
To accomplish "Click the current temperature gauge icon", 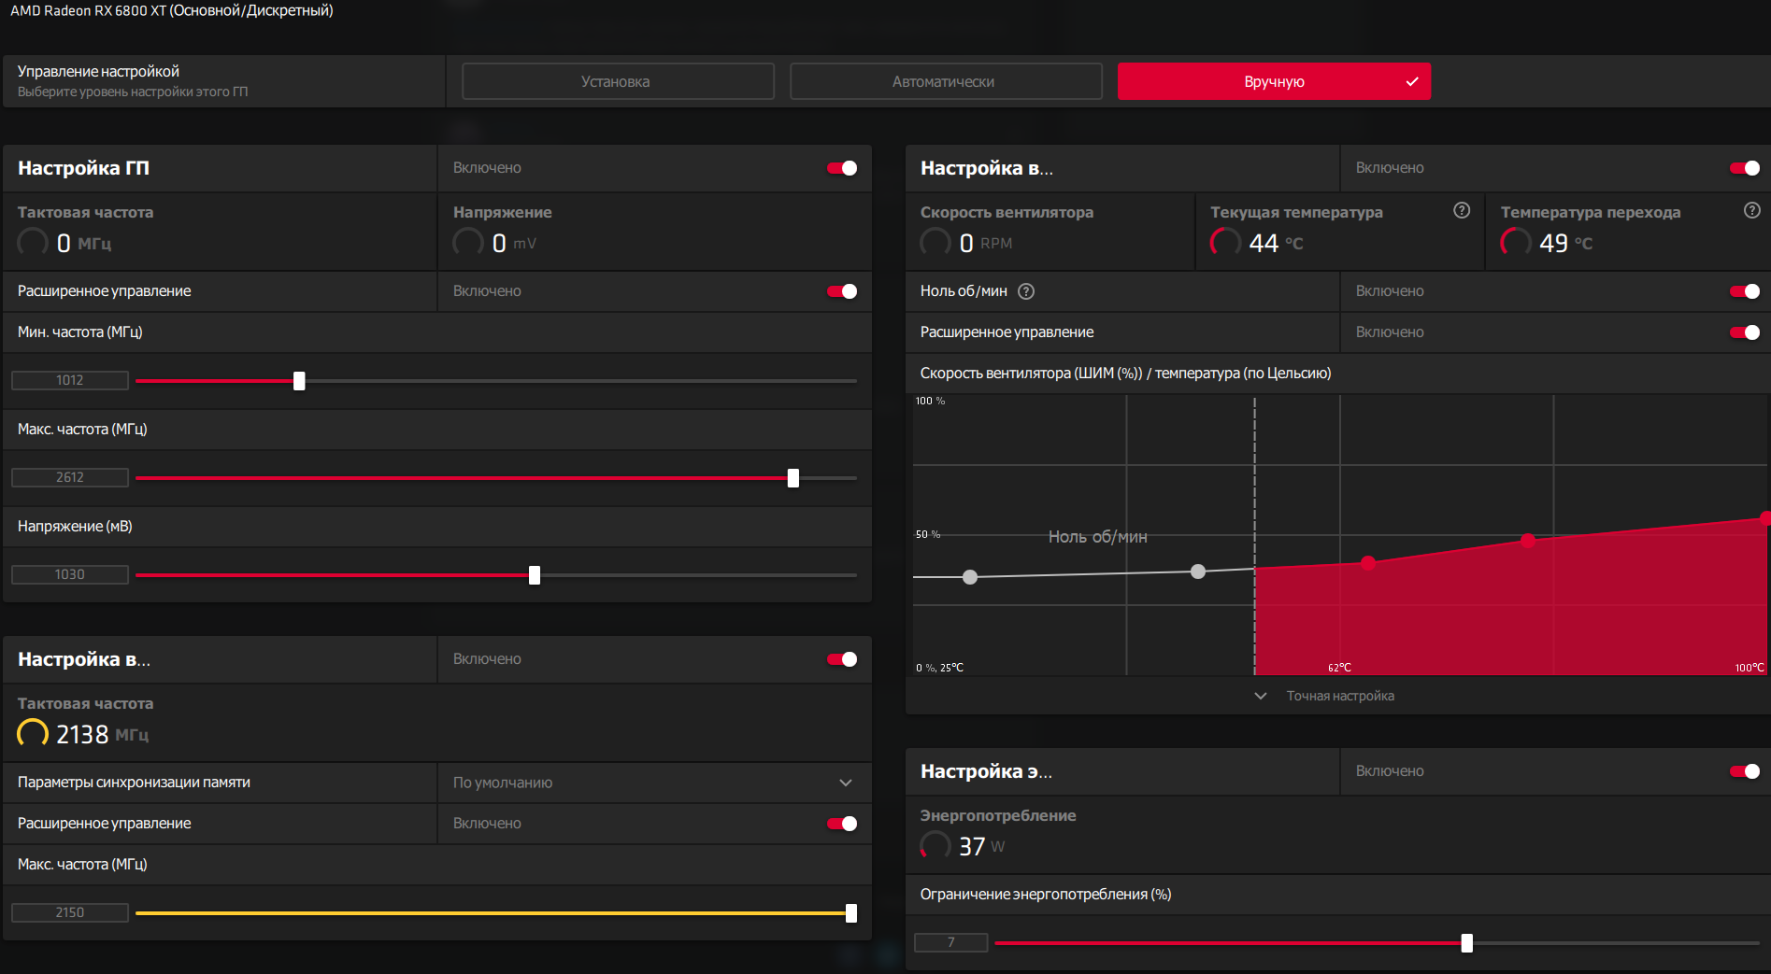I will 1225,243.
